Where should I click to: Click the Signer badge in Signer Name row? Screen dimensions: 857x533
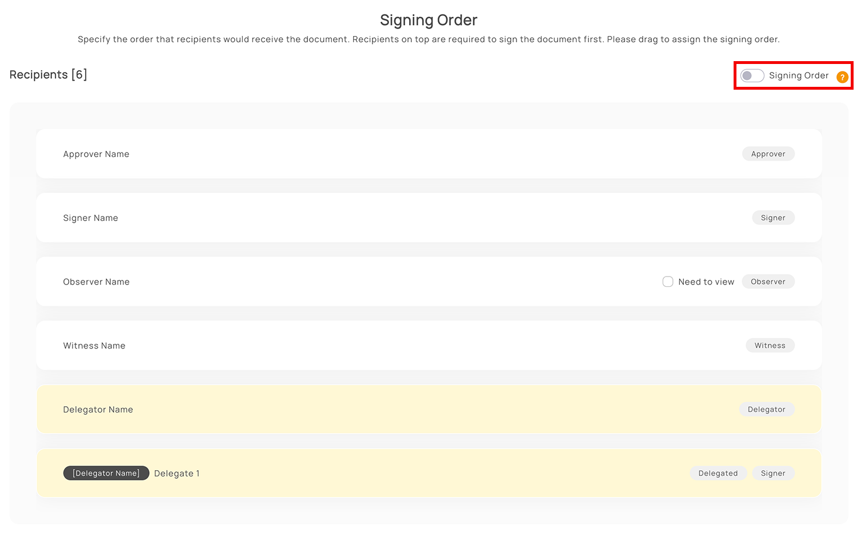773,218
